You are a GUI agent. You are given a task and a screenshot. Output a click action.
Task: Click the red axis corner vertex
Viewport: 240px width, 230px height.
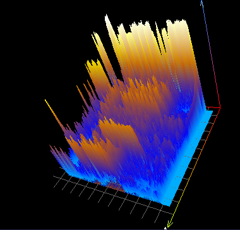pyautogui.click(x=220, y=108)
